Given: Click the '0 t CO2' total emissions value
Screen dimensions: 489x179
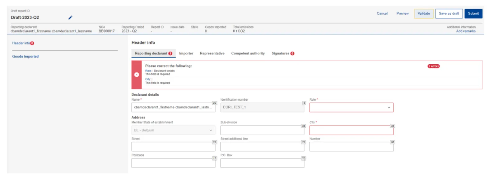Looking at the screenshot, I should (239, 31).
